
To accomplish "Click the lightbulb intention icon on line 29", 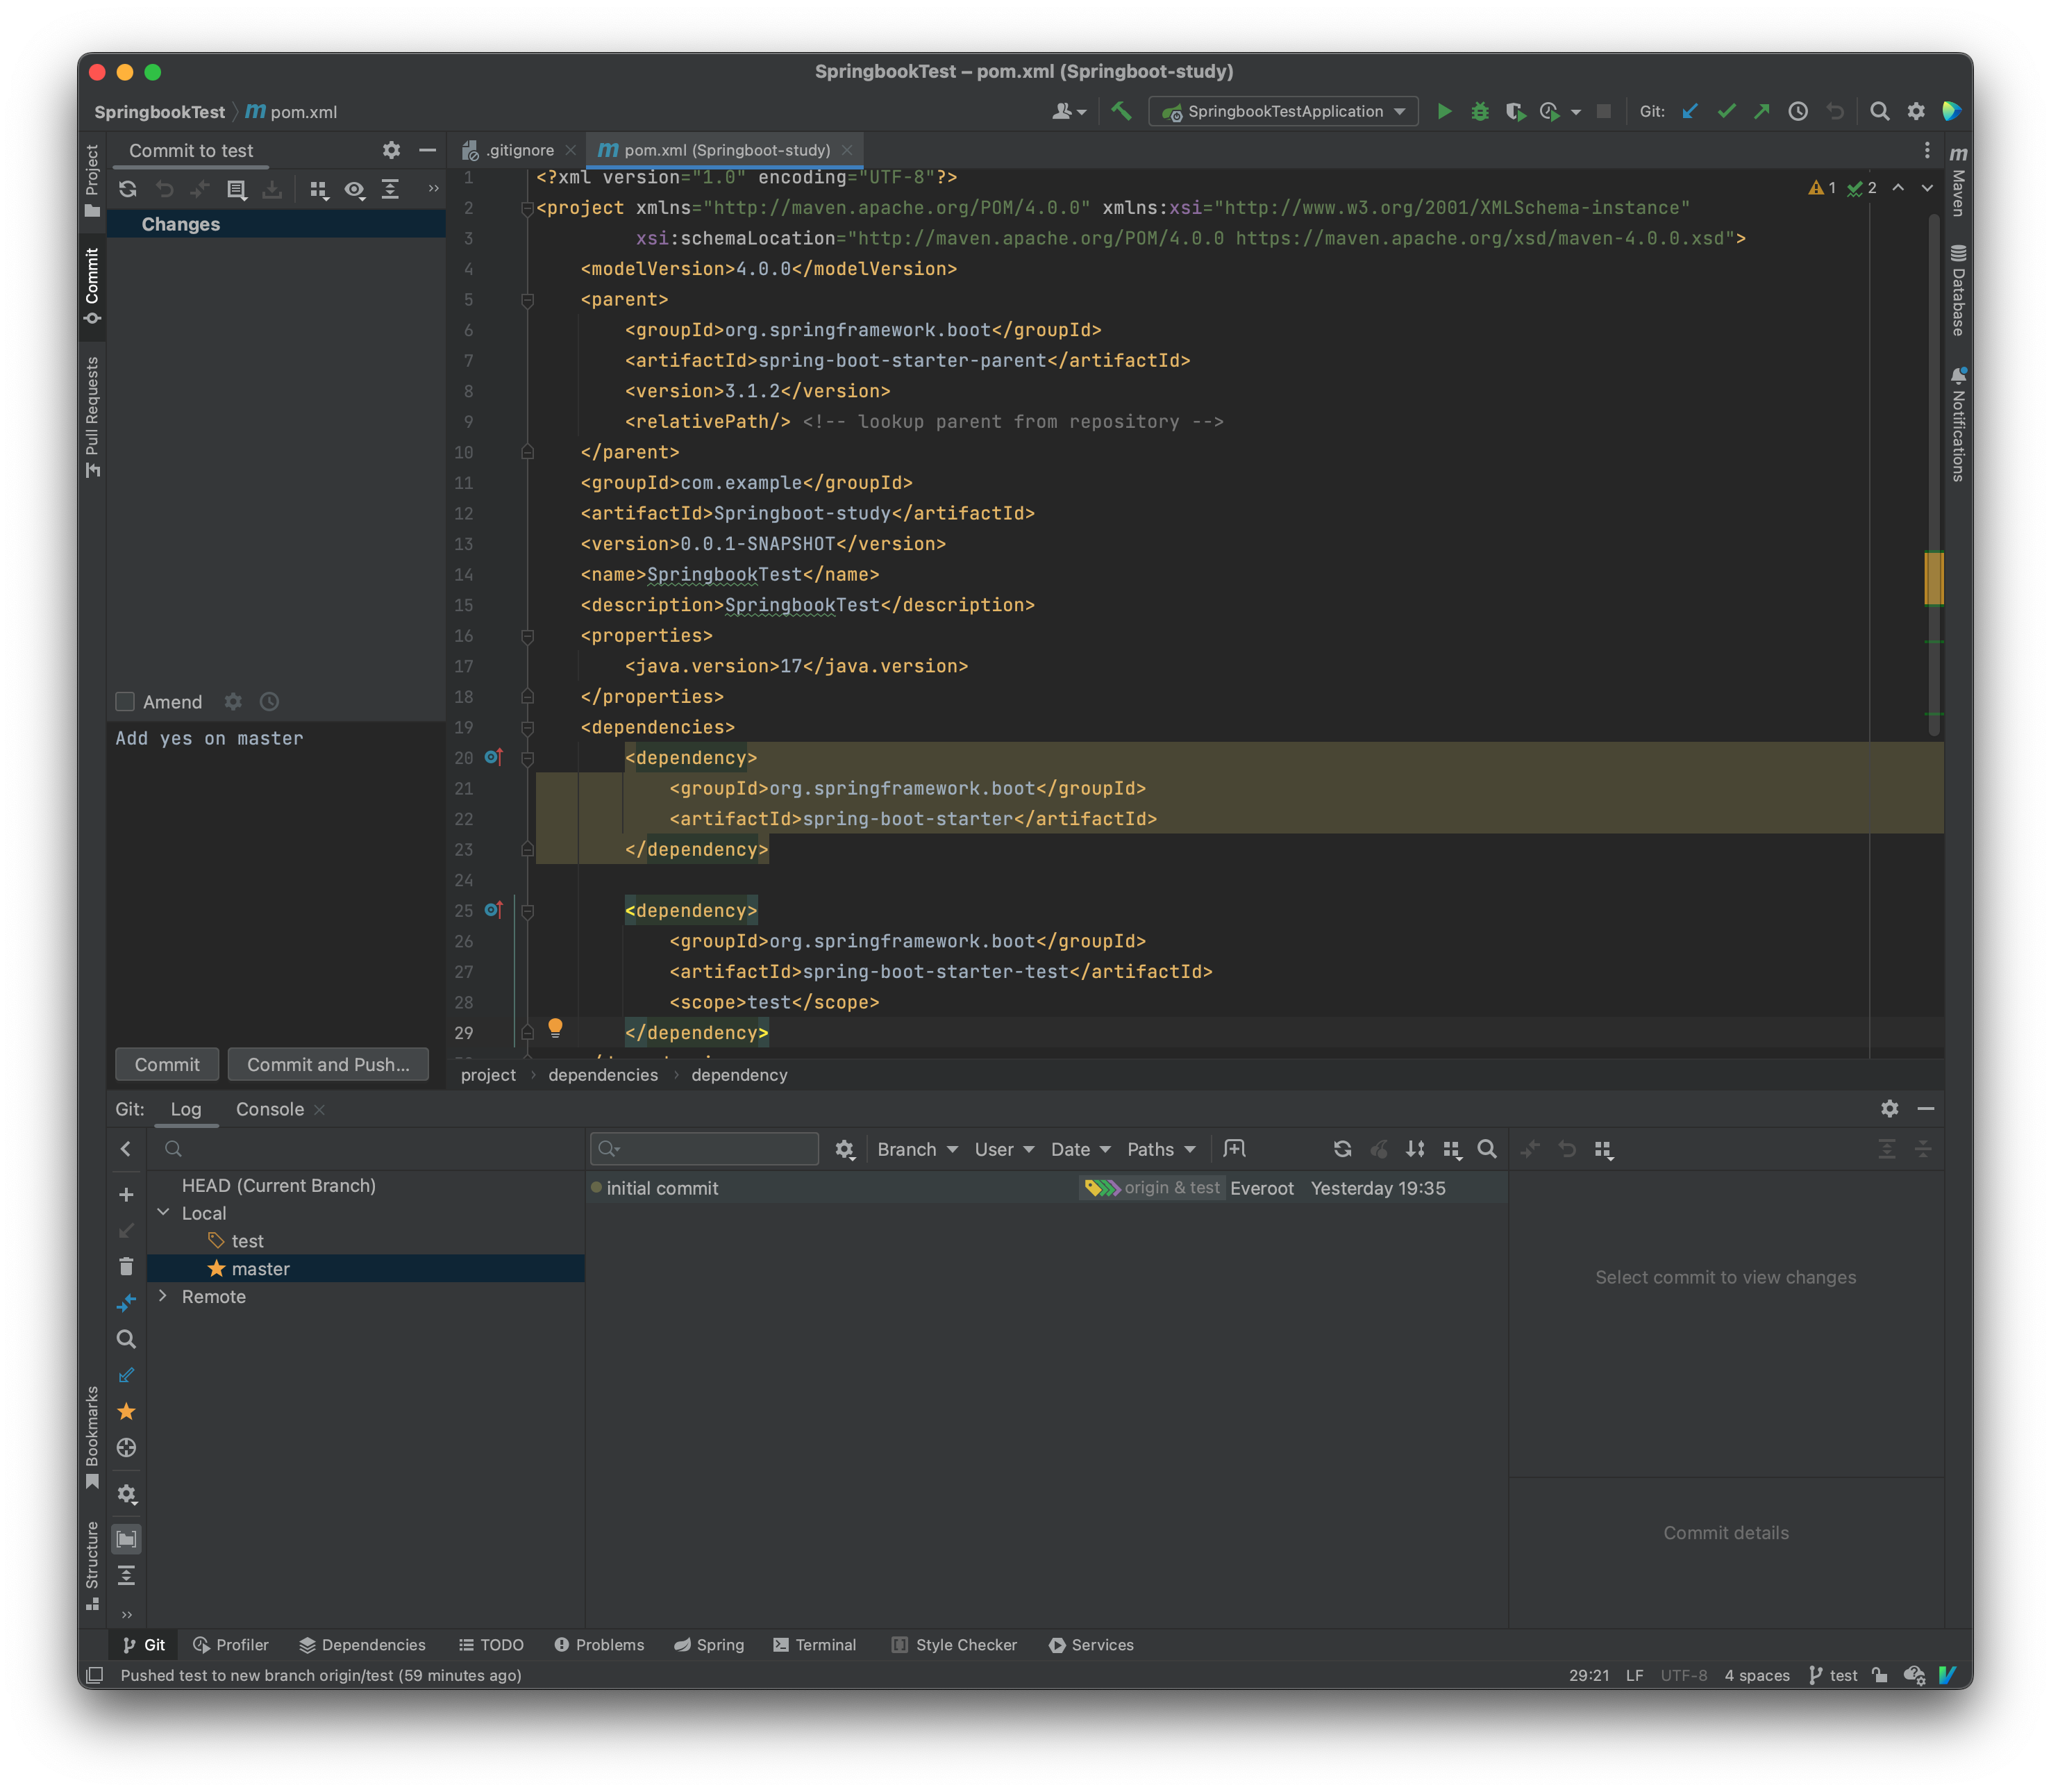I will pos(555,1028).
